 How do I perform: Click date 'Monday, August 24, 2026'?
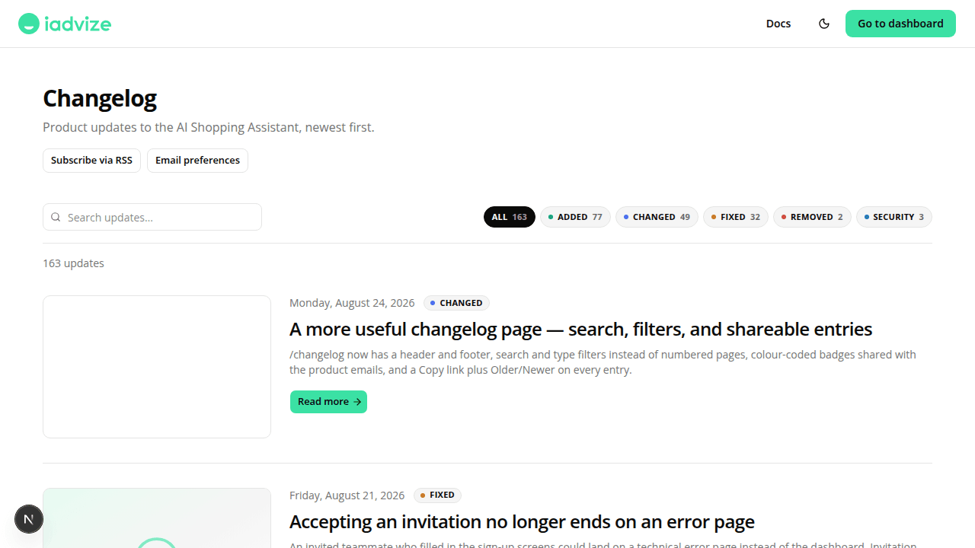352,303
